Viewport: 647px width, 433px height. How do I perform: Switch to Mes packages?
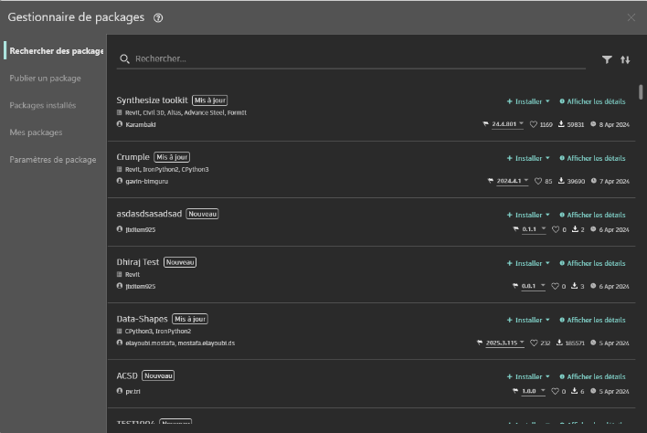(x=36, y=132)
